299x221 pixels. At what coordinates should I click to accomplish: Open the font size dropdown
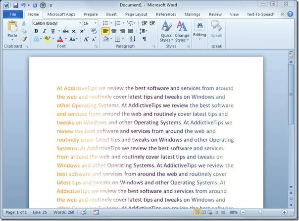[x=96, y=23]
